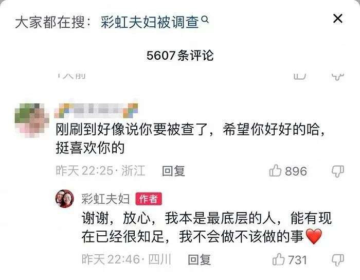Open 彩虹夫妇's avatar photo

pyautogui.click(x=65, y=199)
